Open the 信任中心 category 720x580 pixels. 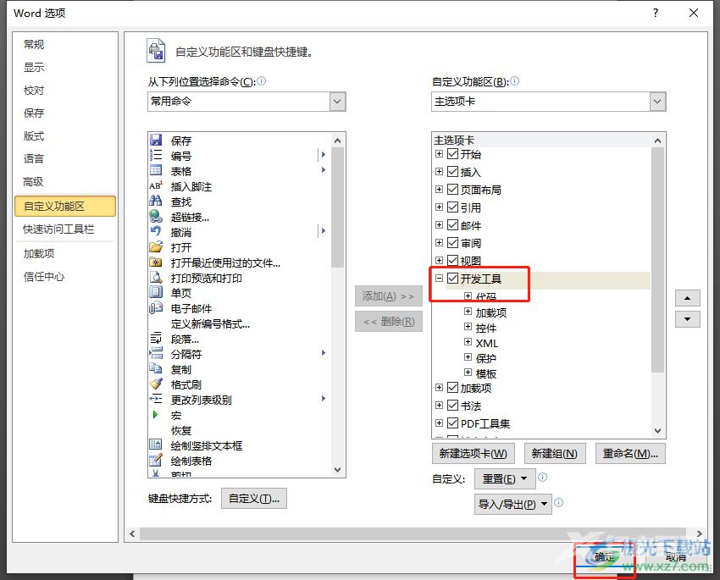[44, 277]
